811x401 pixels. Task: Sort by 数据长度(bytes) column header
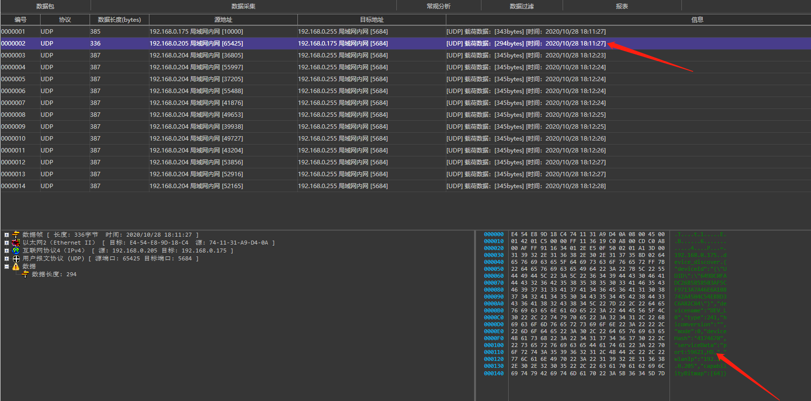tap(119, 20)
